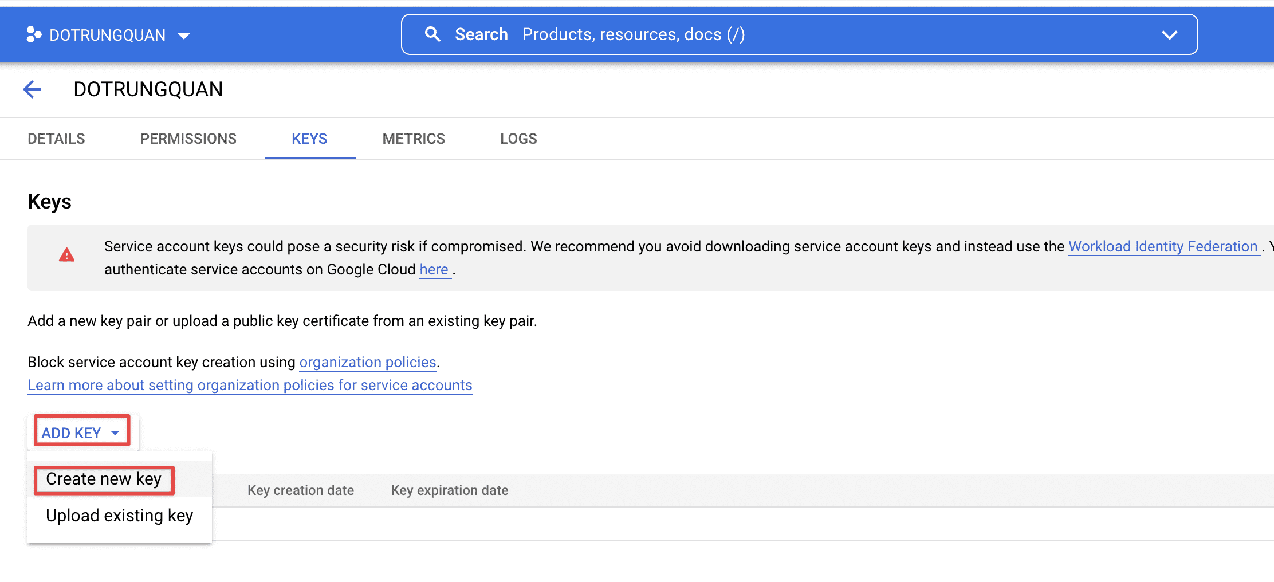
Task: Expand the search bar chevron
Action: coord(1169,35)
